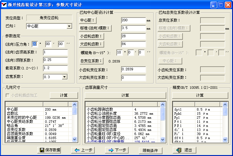Open the 已知 中心距 dropdown
The height and width of the screenshot is (156, 233).
click(70, 26)
